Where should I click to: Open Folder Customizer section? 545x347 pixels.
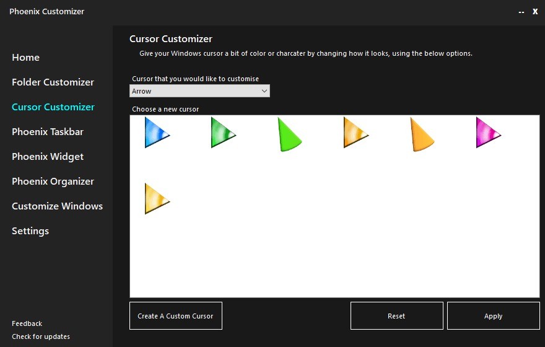click(53, 82)
